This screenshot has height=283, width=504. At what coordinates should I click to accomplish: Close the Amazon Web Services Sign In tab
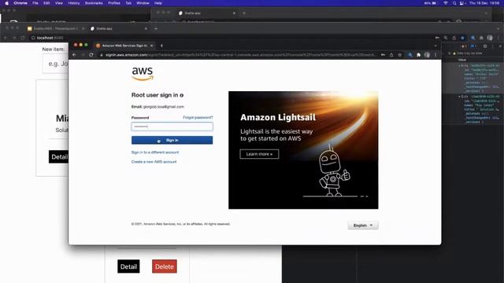point(152,46)
